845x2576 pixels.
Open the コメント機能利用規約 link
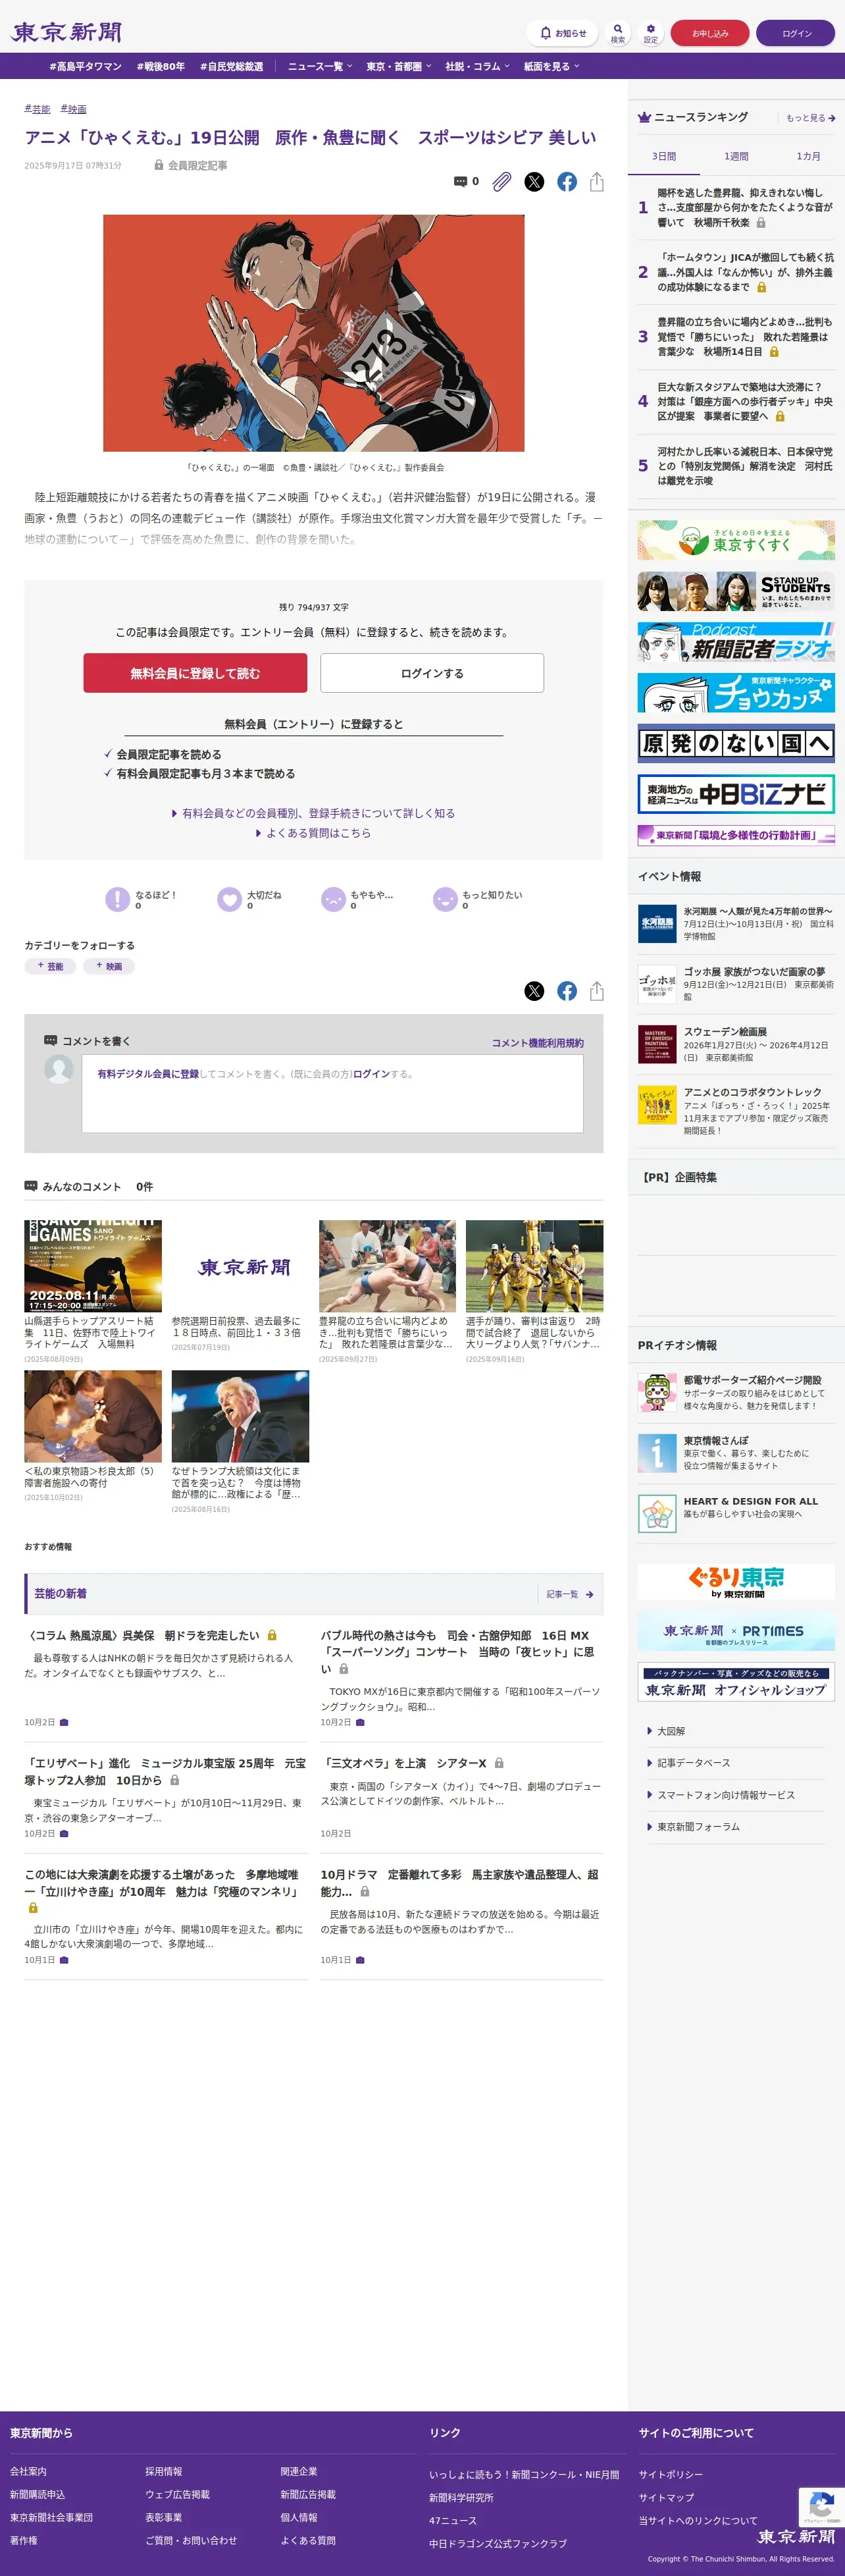(x=537, y=1043)
